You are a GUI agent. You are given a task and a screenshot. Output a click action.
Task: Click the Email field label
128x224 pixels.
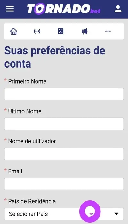(x=15, y=171)
